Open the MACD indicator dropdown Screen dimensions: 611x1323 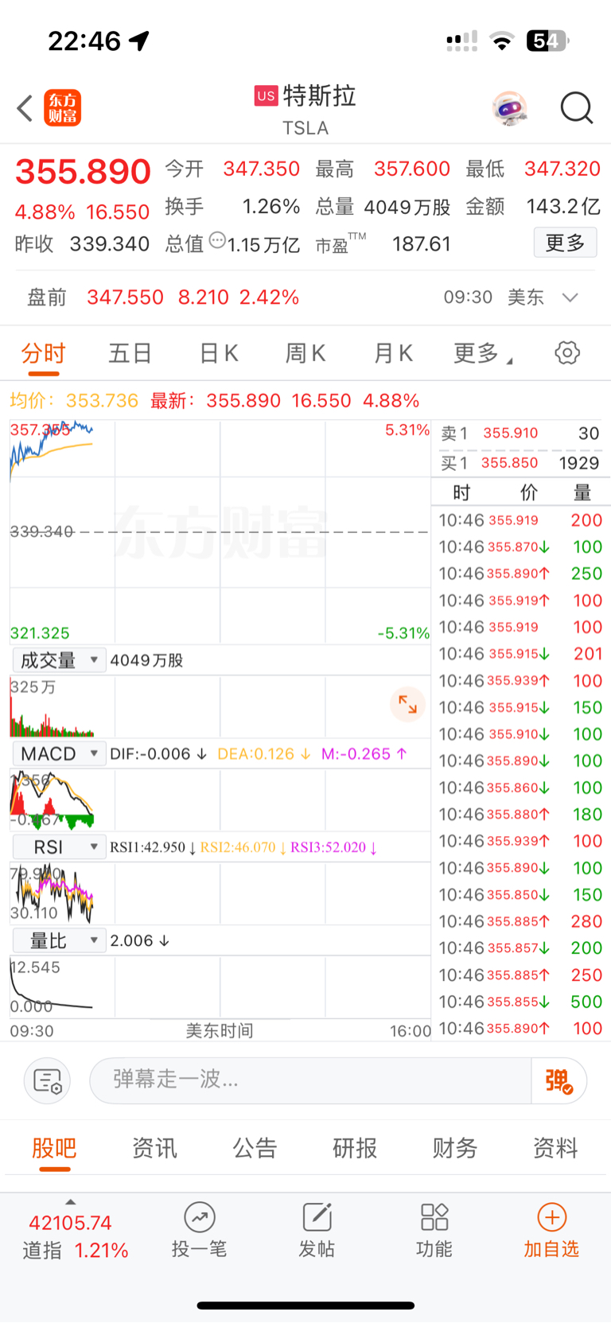(x=59, y=753)
